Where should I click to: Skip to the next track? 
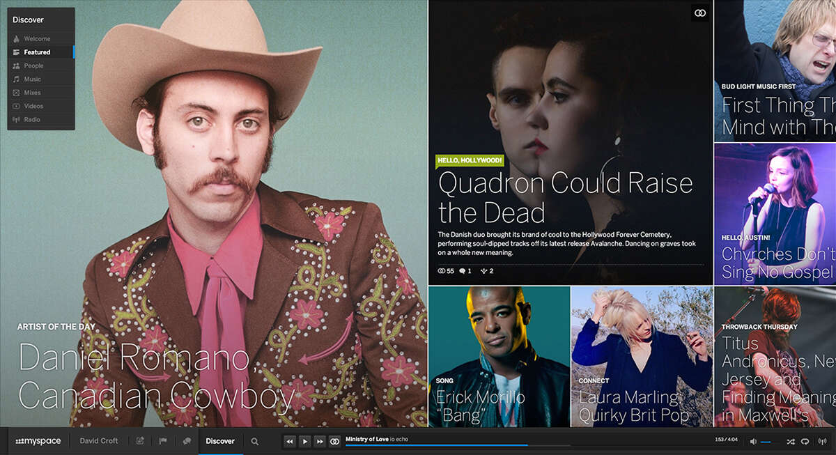click(320, 441)
